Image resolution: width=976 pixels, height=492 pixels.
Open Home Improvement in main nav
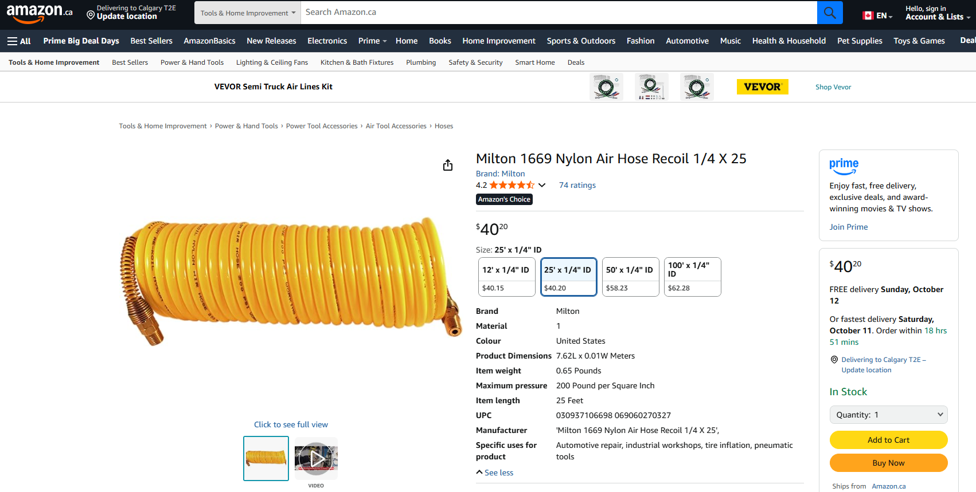(499, 41)
